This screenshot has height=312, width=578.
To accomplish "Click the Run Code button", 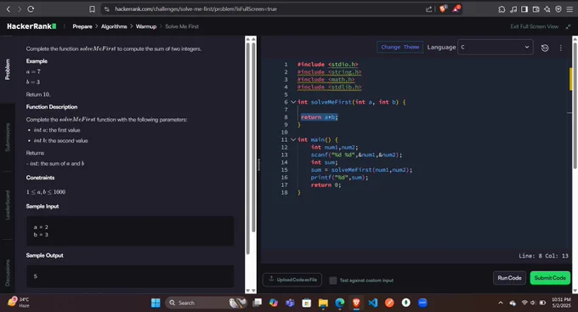I will coord(509,278).
